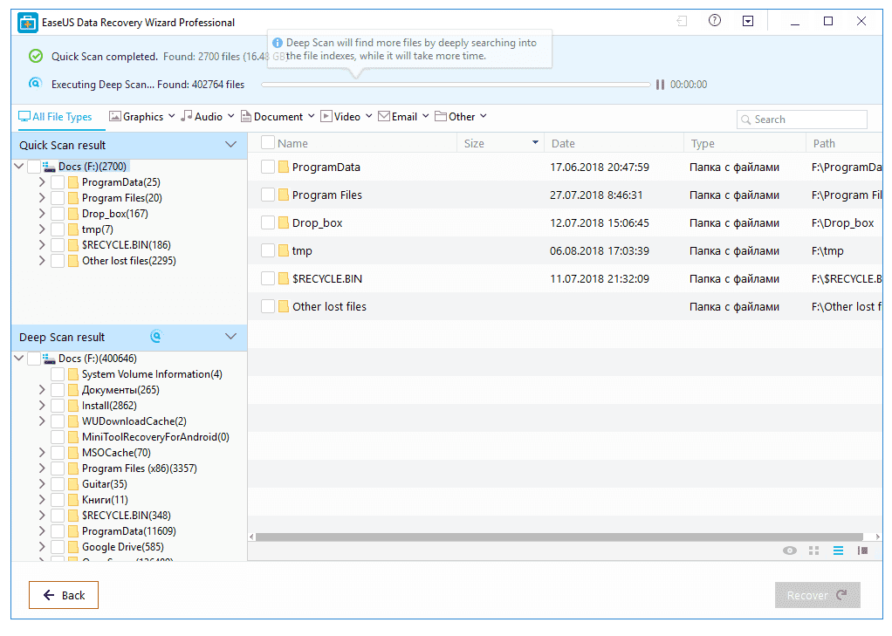Click the Docs (F:)(400646) drive icon
892x636 pixels.
49,359
